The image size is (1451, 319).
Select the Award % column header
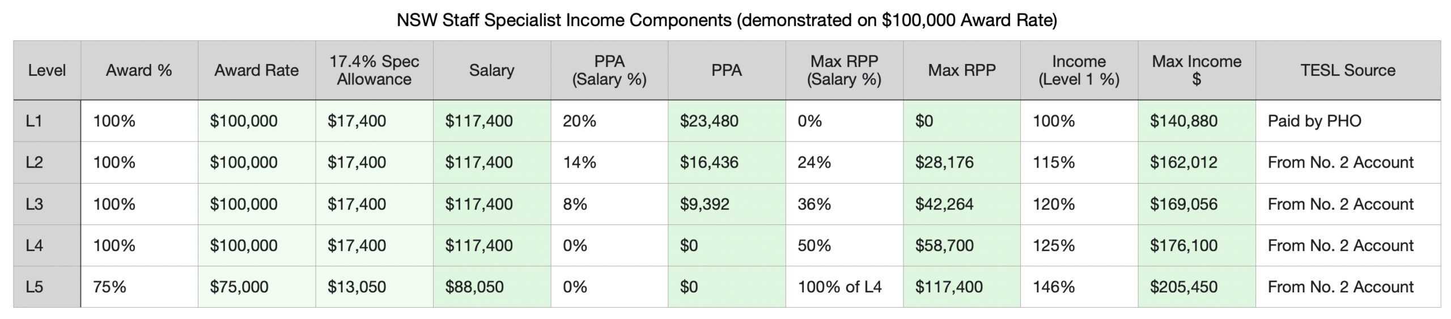[139, 70]
